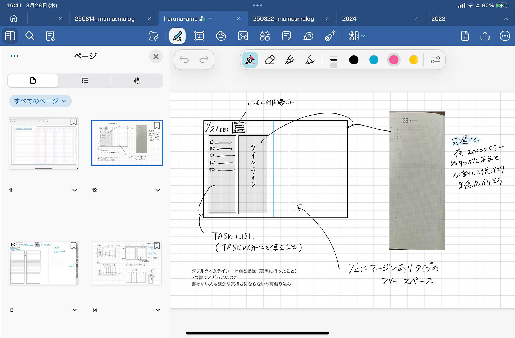Open page 12 options chevron
515x338 pixels.
pos(158,190)
